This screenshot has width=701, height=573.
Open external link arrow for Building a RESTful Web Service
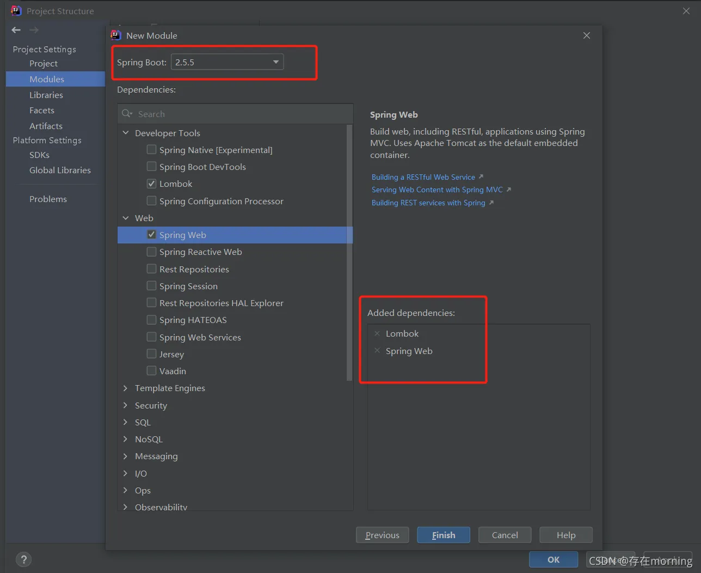point(481,176)
